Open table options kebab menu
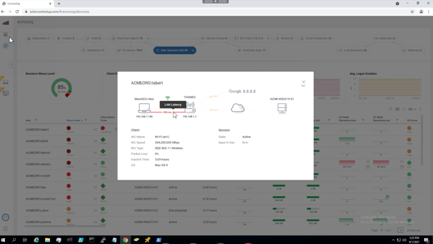 point(421,109)
